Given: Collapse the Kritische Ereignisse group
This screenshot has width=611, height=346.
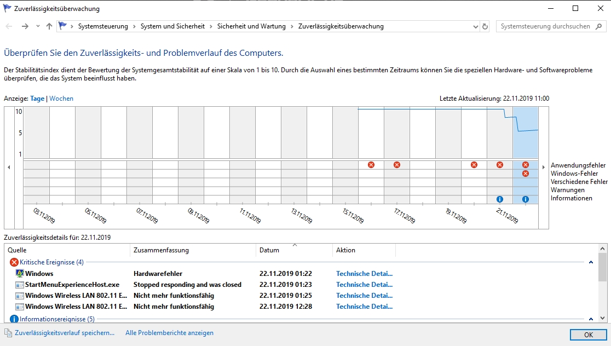Looking at the screenshot, I should tap(591, 262).
